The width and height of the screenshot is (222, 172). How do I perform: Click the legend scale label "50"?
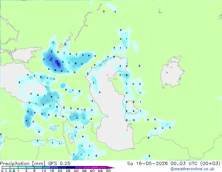(108, 171)
